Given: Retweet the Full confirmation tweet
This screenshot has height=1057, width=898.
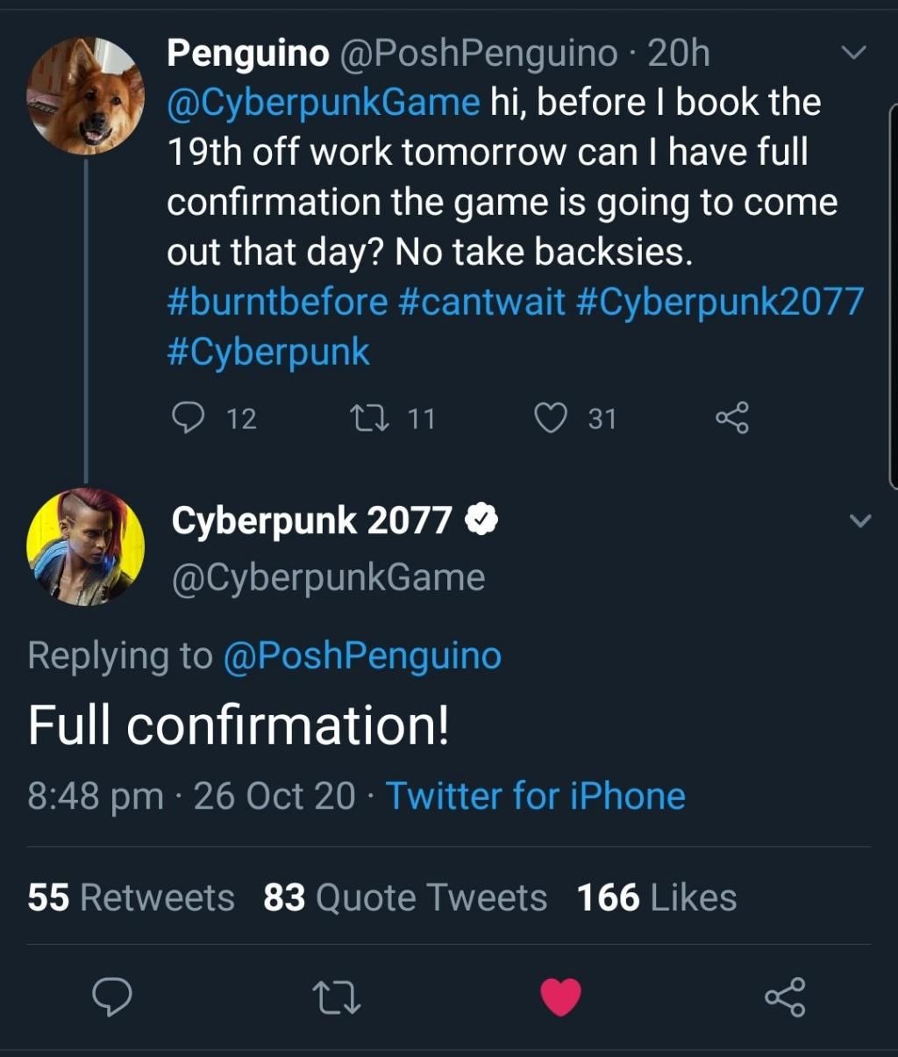Looking at the screenshot, I should point(338,996).
